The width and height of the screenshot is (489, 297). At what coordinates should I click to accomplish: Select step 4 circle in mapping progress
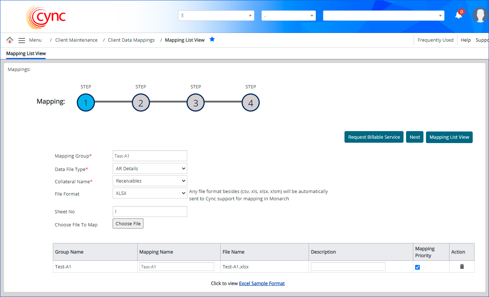click(251, 103)
